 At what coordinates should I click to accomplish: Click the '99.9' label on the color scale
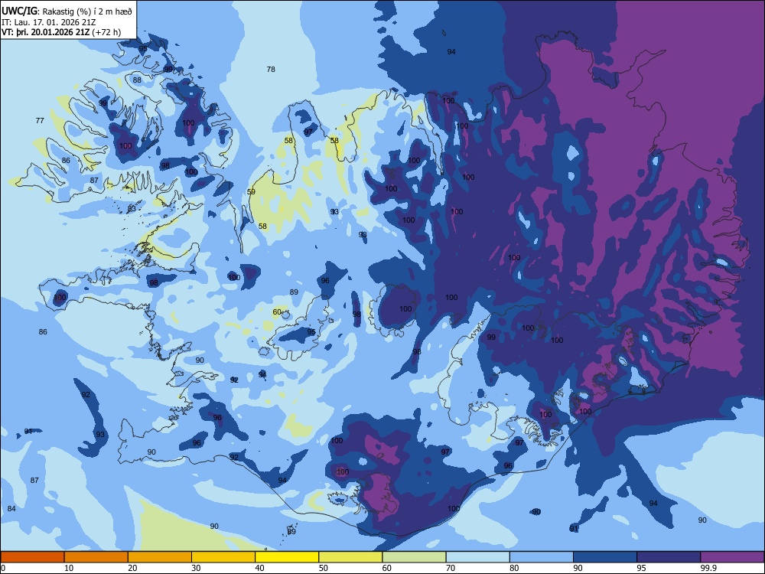point(708,568)
